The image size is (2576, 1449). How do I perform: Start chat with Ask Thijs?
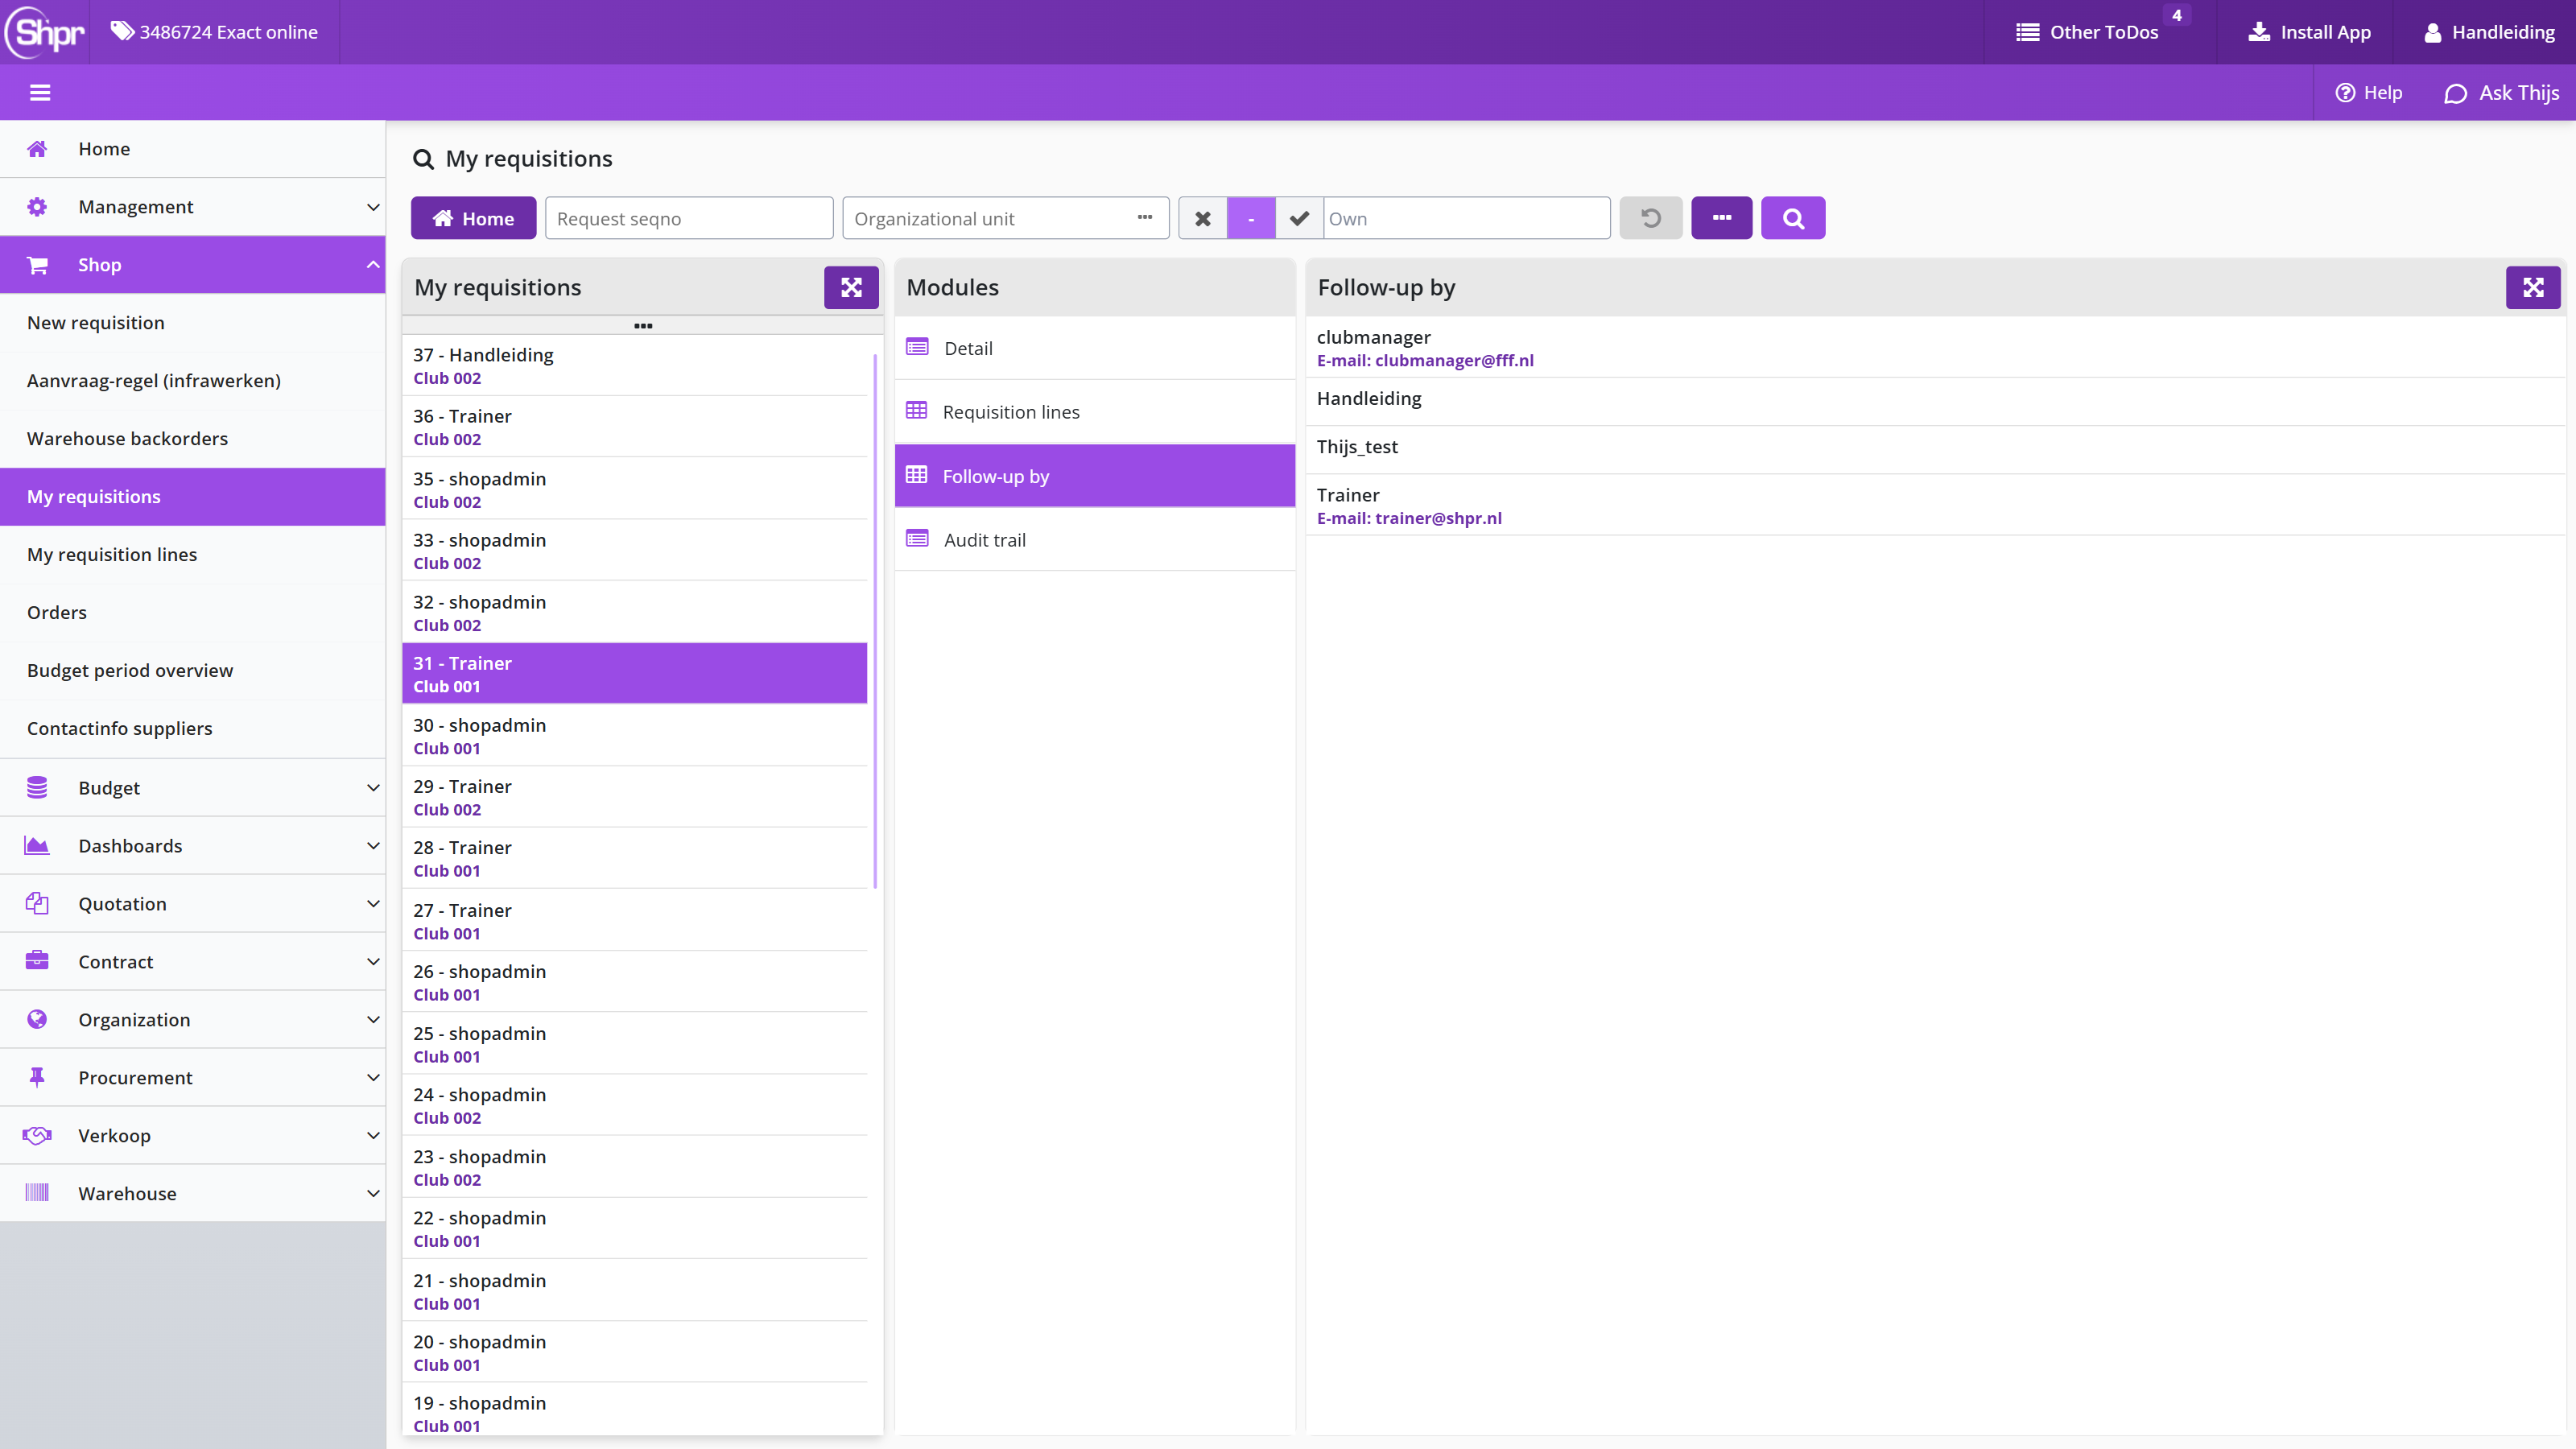pos(2501,93)
